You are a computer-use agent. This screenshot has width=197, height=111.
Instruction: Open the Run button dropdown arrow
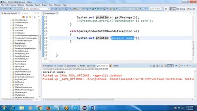coord(96,9)
